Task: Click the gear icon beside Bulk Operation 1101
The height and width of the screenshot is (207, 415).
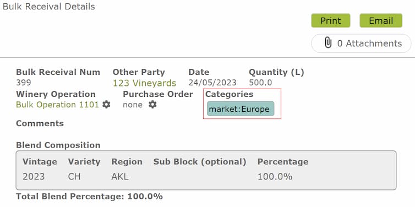Action: (106, 105)
